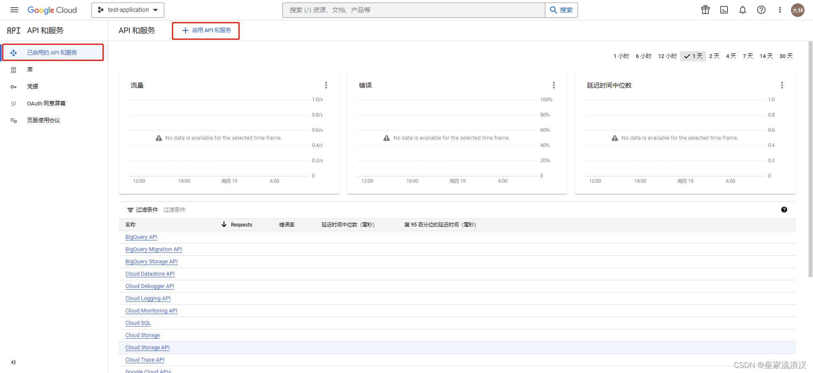The height and width of the screenshot is (373, 813).
Task: Open the Cloud Monitoring API link
Action: [x=151, y=311]
